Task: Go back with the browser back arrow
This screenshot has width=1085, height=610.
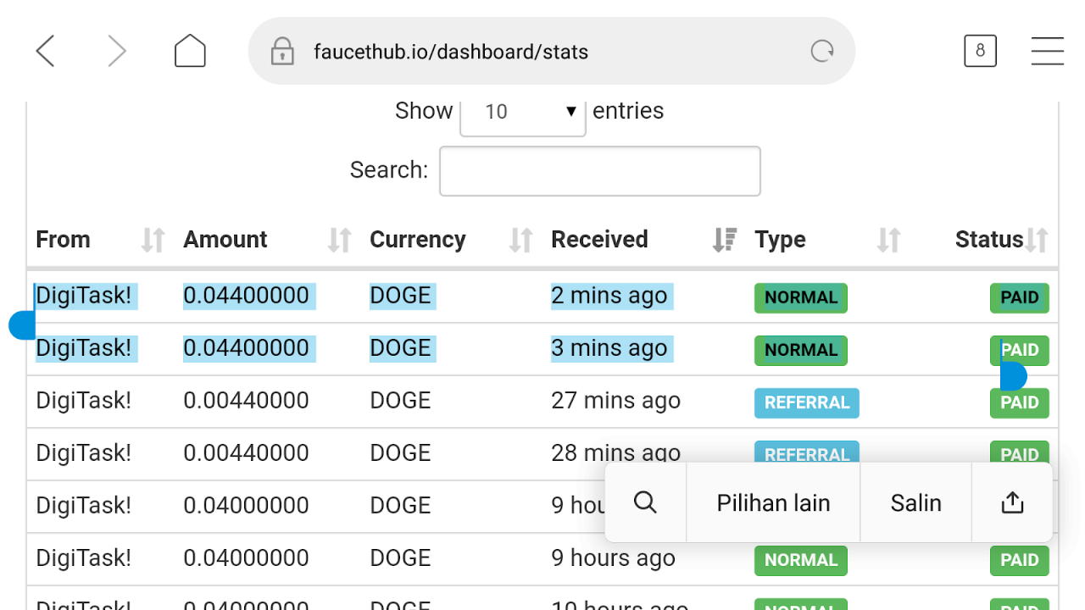Action: click(x=45, y=52)
